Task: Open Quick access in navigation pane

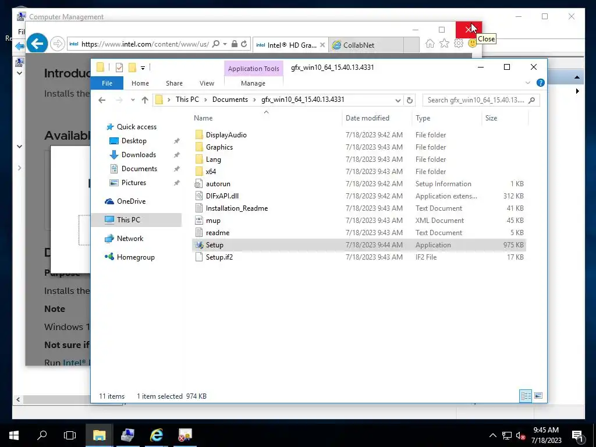Action: tap(136, 126)
